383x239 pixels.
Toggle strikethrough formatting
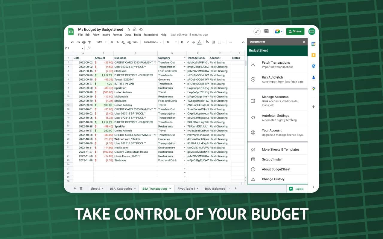[x=194, y=42]
